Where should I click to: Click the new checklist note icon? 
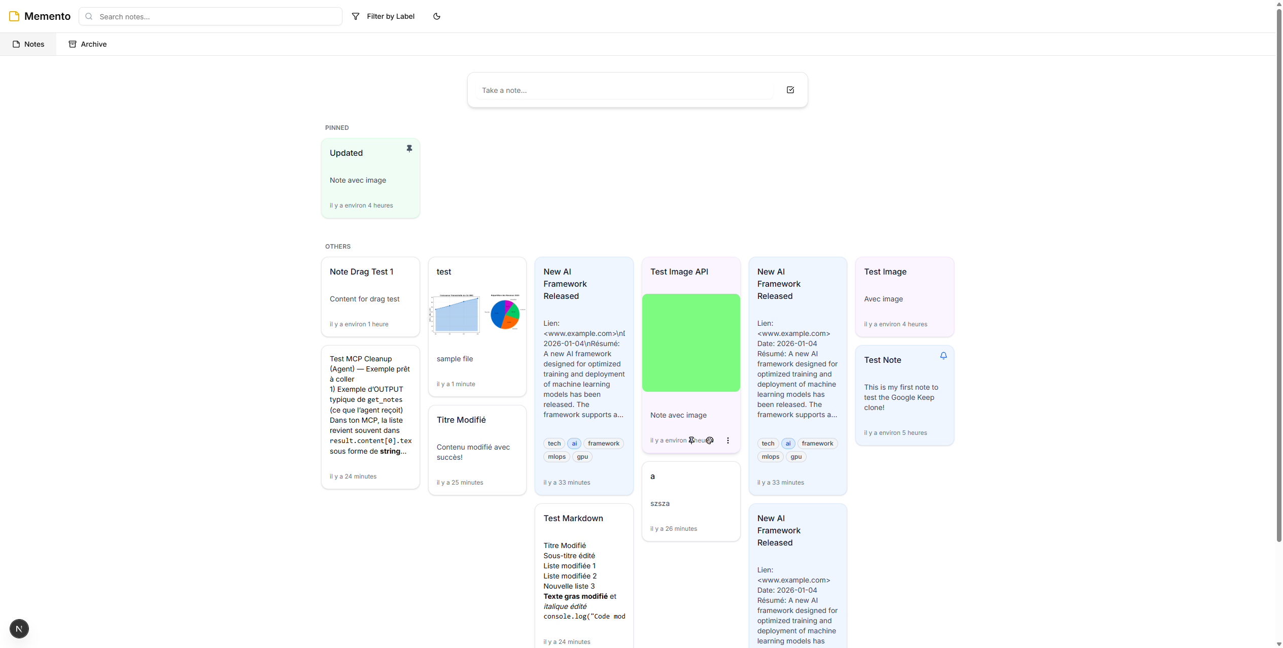pos(790,90)
